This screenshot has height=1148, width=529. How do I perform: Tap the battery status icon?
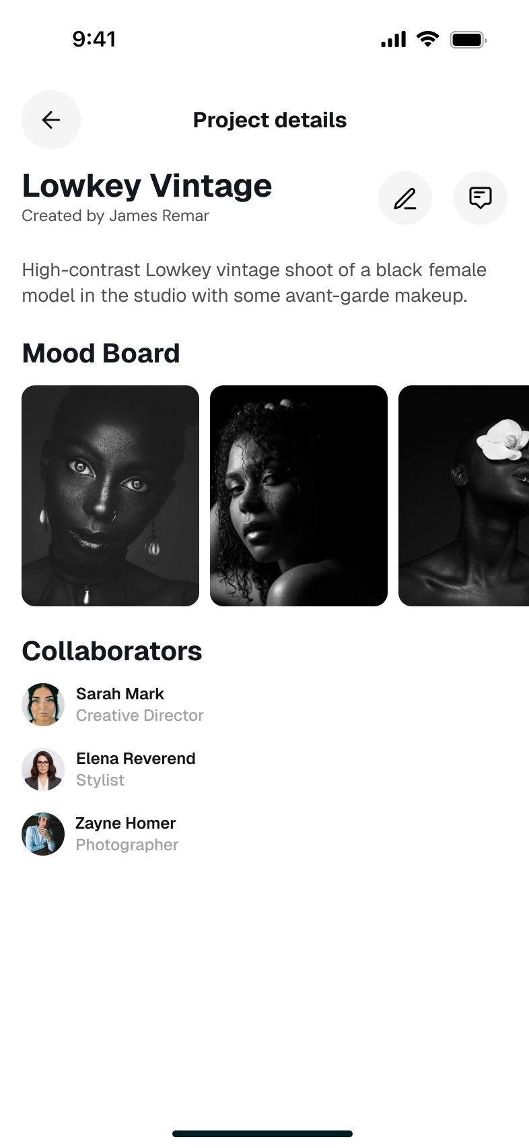pyautogui.click(x=468, y=40)
